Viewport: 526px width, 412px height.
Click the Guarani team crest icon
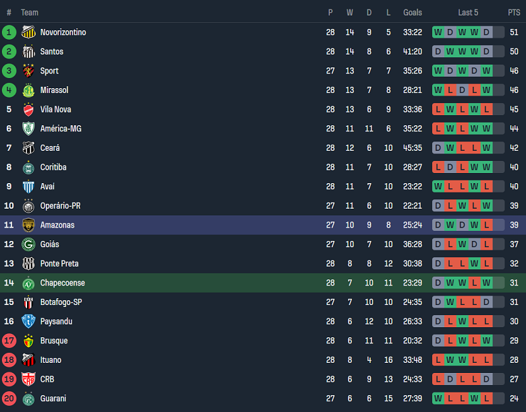pos(28,399)
